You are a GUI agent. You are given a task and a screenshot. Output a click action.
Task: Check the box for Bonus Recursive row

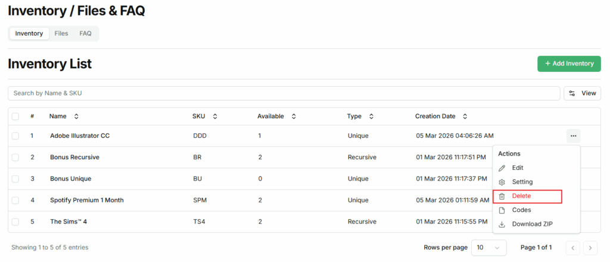[x=15, y=157]
